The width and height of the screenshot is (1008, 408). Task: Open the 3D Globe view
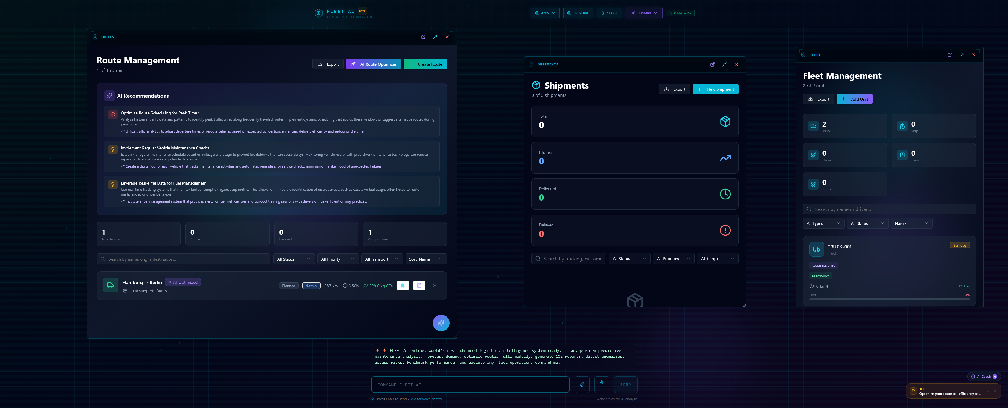click(x=577, y=13)
